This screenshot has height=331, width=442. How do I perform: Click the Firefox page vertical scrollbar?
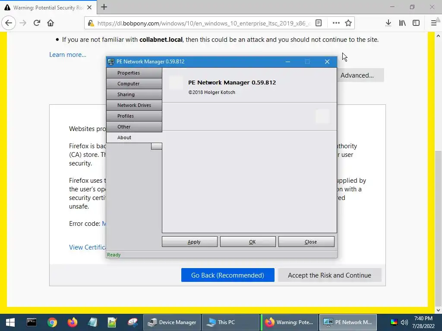click(439, 228)
